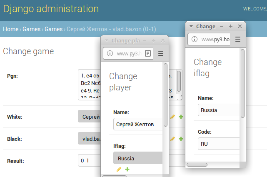
Task: Open the Iflag Russia dropdown
Action: point(138,158)
